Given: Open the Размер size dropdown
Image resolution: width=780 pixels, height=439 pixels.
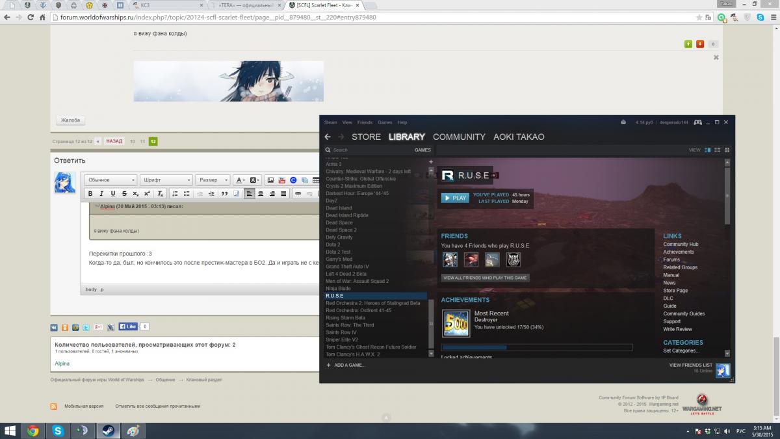Looking at the screenshot, I should coord(213,180).
